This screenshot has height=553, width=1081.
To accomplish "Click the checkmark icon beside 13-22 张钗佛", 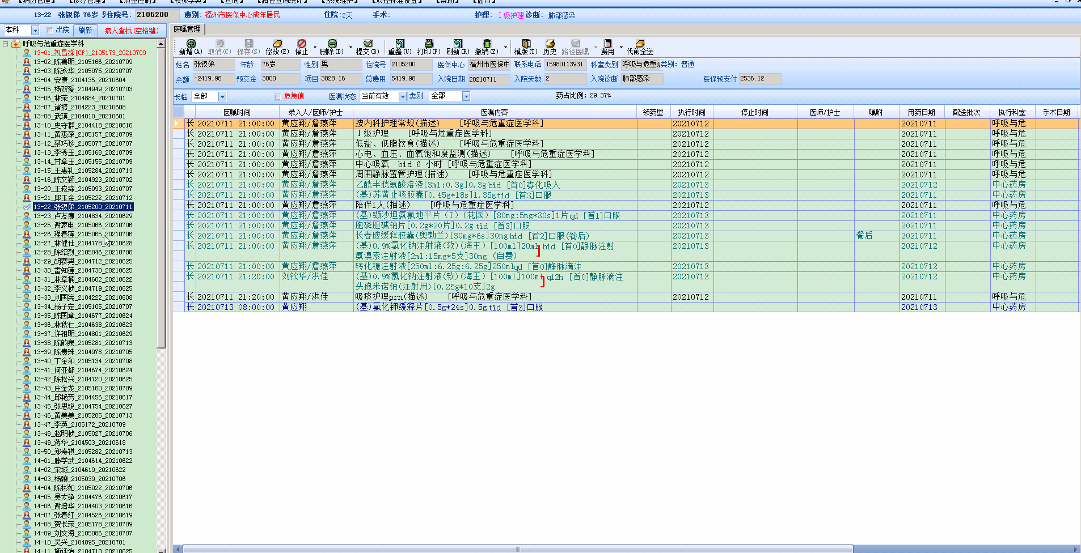I will 26,207.
